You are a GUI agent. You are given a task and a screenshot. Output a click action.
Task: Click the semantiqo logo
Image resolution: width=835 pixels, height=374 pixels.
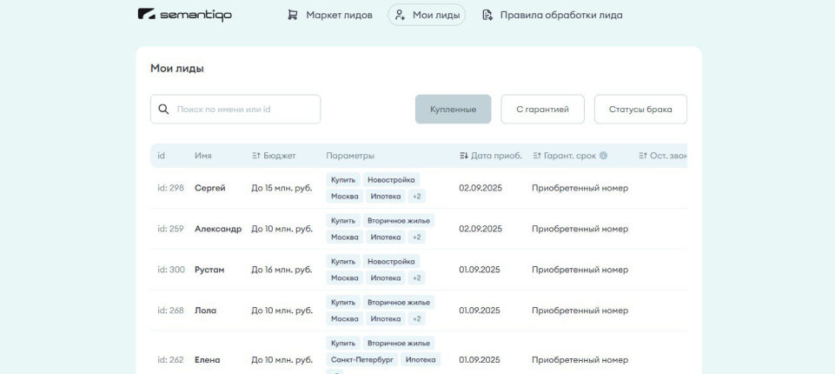coord(185,15)
